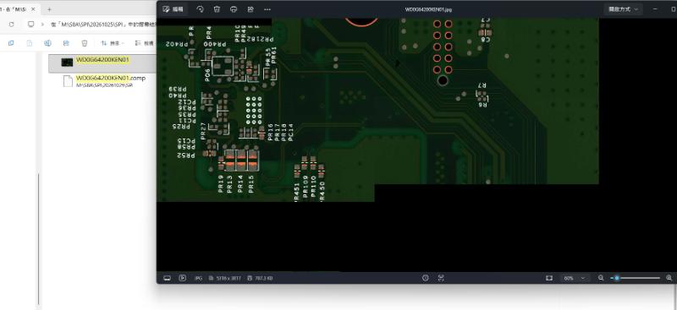Minimize the Photos window
The height and width of the screenshot is (310, 677).
tap(655, 9)
